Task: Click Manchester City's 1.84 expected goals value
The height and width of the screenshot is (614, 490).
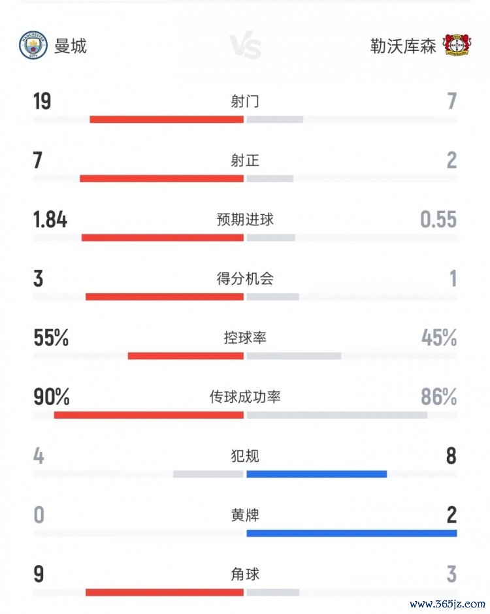Action: coord(50,219)
